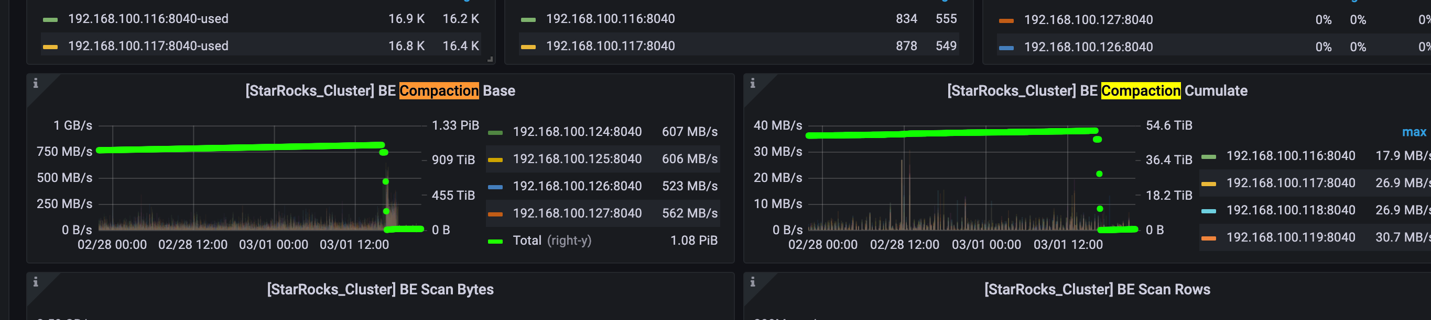Show the info tooltip for BE Scan Bytes
1431x320 pixels.
[36, 282]
